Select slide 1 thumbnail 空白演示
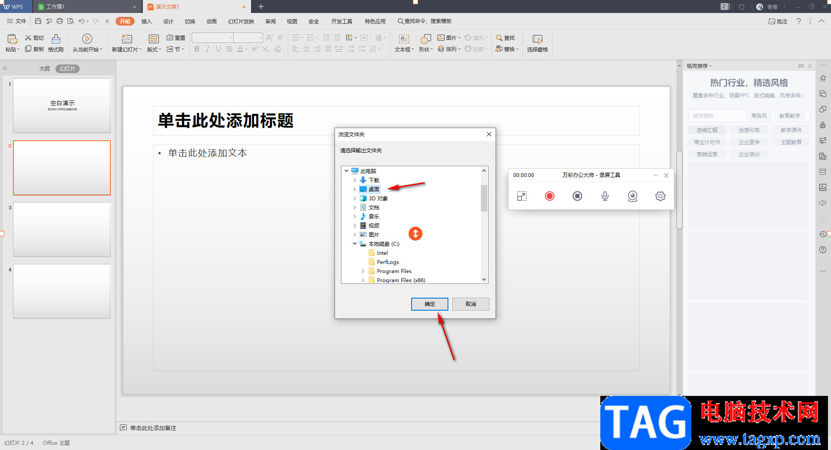Screen dimensions: 831x450 coord(62,106)
